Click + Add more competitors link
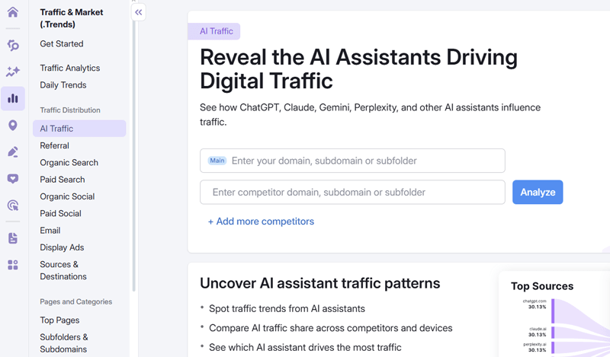Screen dimensions: 610x357 261,222
